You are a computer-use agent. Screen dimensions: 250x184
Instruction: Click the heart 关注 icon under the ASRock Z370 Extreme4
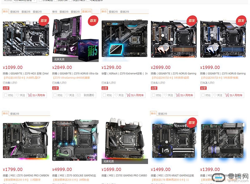[116, 95]
